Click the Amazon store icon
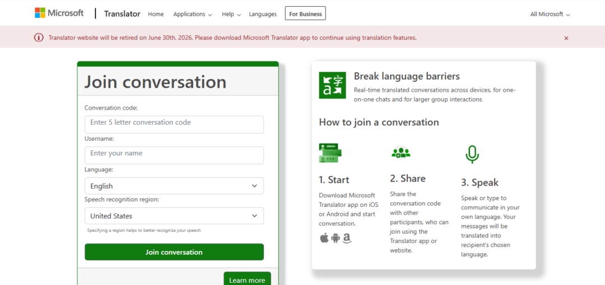 point(347,239)
